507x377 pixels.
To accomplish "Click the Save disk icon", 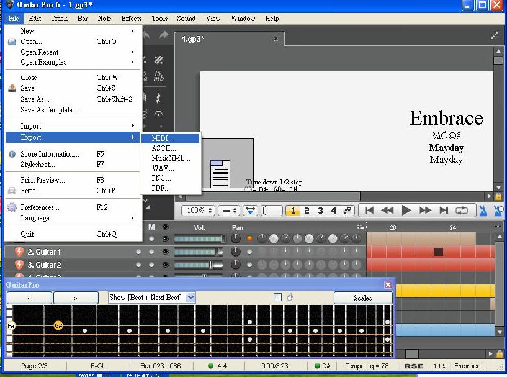I will (12, 88).
